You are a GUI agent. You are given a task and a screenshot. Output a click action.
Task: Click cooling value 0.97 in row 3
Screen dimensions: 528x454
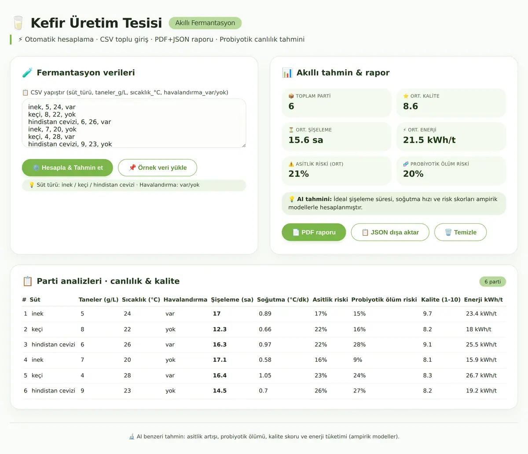(x=265, y=345)
